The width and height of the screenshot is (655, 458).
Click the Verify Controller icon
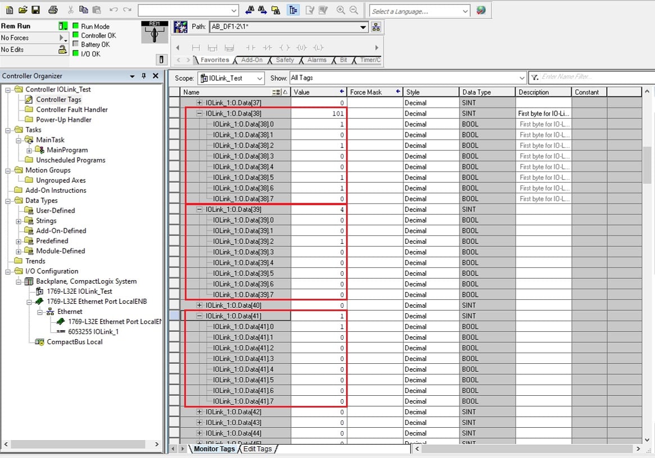323,10
